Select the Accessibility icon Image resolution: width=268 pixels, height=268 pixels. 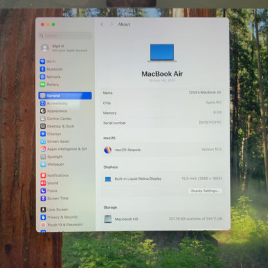pos(43,103)
